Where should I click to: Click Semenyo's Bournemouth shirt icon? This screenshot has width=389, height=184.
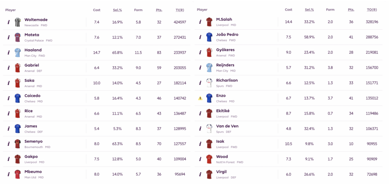tap(17, 144)
